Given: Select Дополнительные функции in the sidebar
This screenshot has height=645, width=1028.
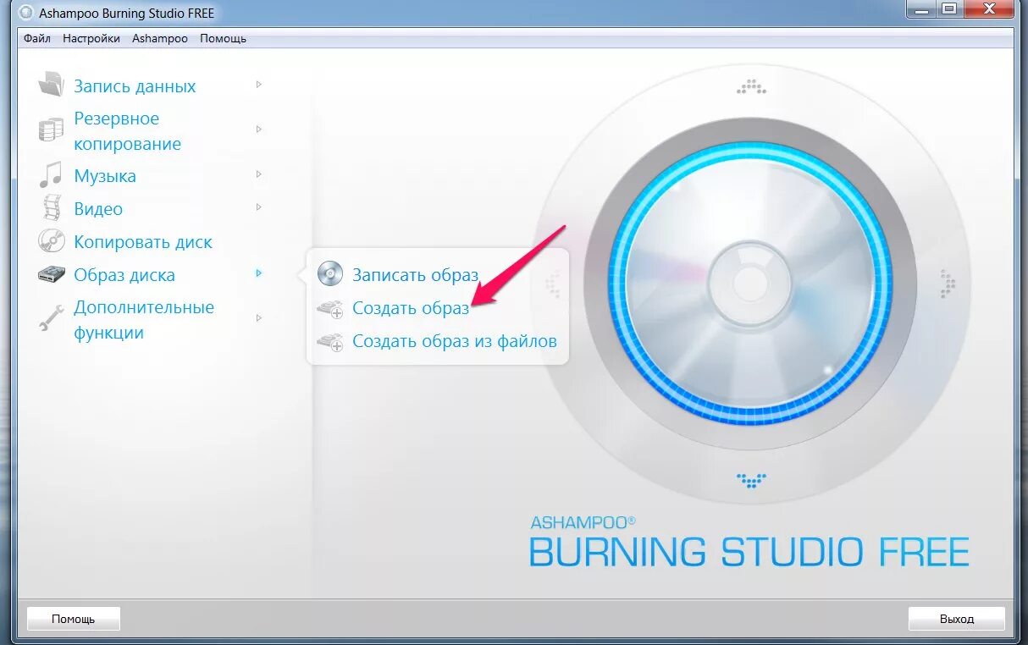Looking at the screenshot, I should (144, 320).
